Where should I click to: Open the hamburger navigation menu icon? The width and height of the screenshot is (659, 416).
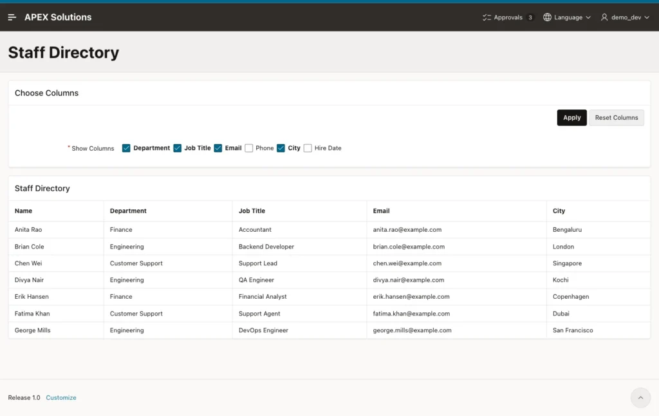(x=12, y=17)
